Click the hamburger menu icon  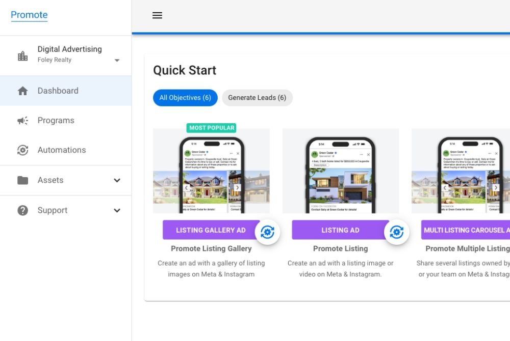[157, 15]
